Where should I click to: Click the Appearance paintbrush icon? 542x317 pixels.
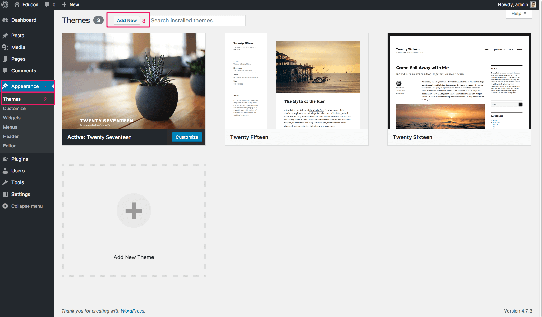[x=5, y=86]
